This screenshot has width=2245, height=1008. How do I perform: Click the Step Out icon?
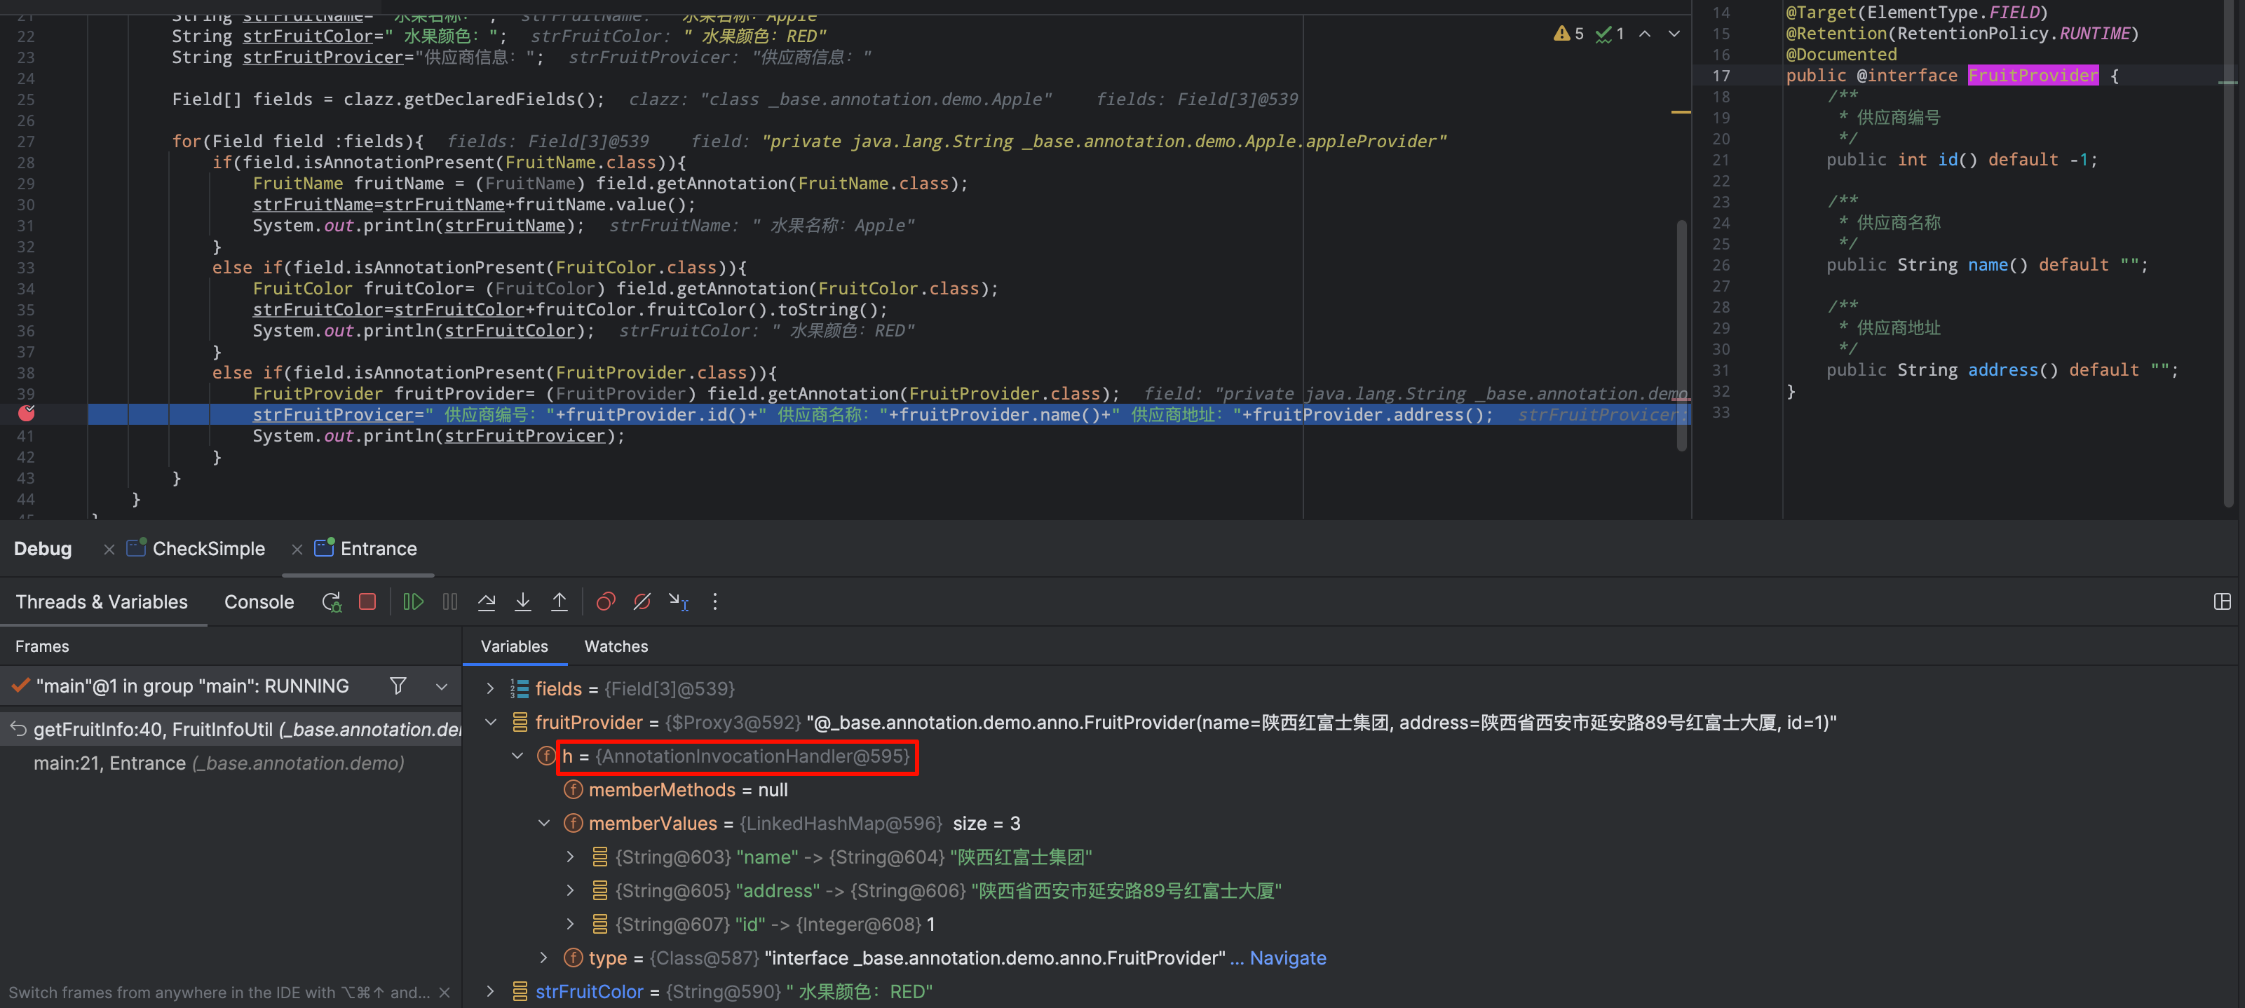pyautogui.click(x=559, y=602)
